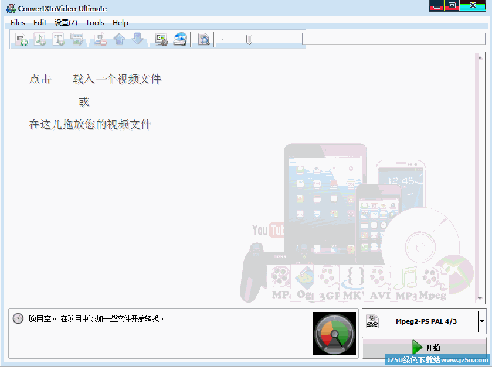This screenshot has height=367, width=492.
Task: Open the Edit menu
Action: [x=40, y=23]
